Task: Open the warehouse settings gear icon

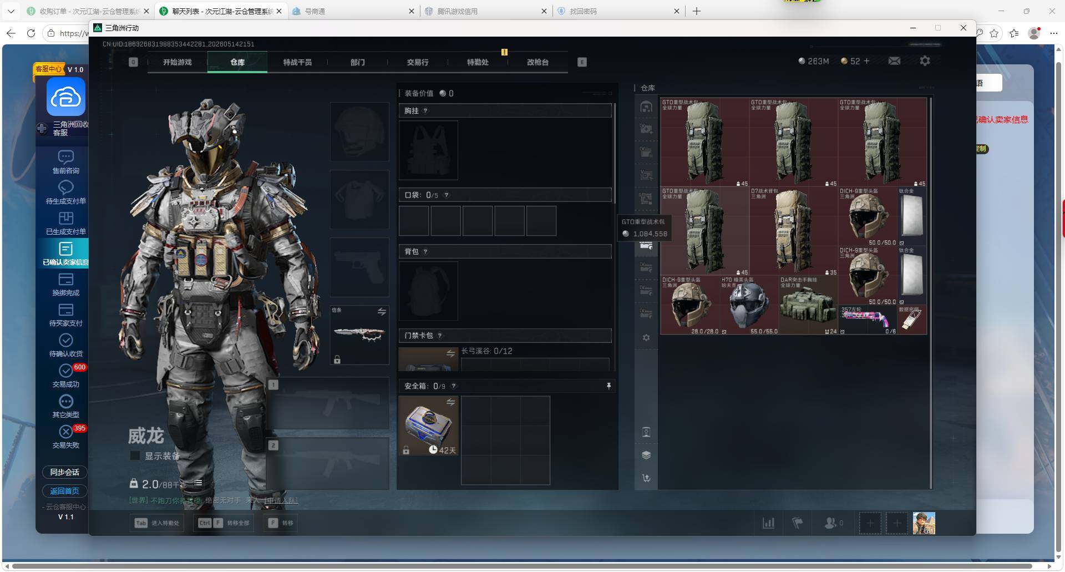Action: [x=646, y=337]
